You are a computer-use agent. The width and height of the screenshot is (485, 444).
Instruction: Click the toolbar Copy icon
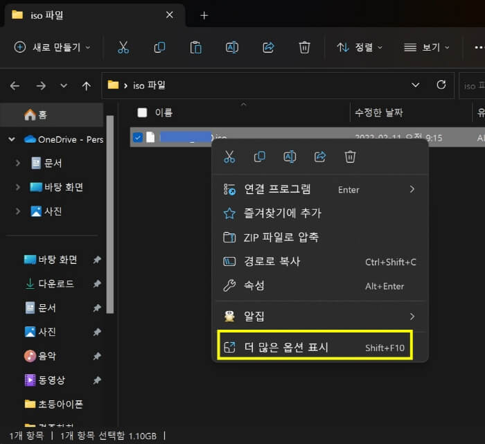(159, 47)
